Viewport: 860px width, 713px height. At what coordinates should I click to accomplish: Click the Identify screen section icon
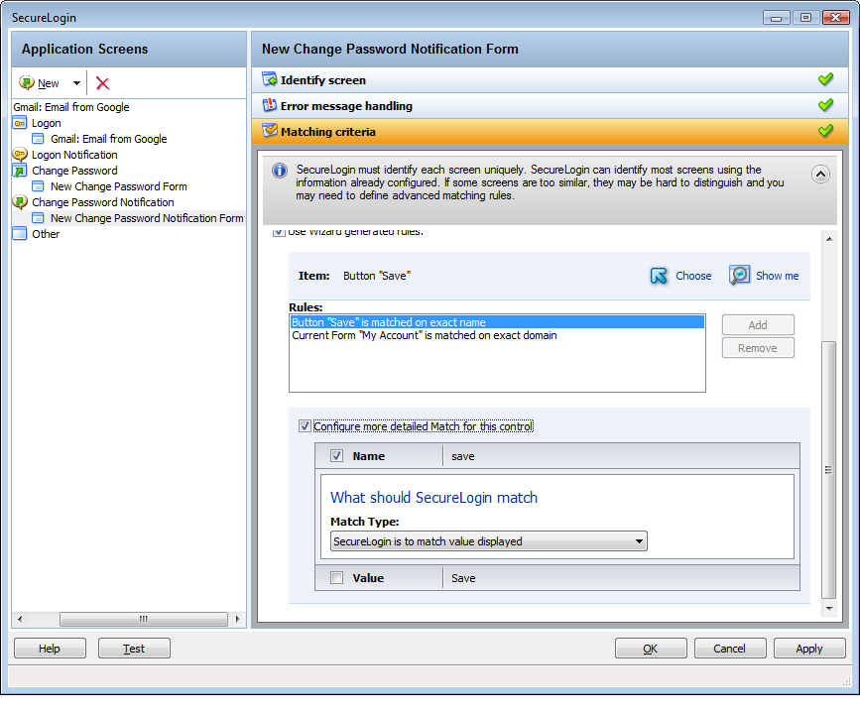269,79
